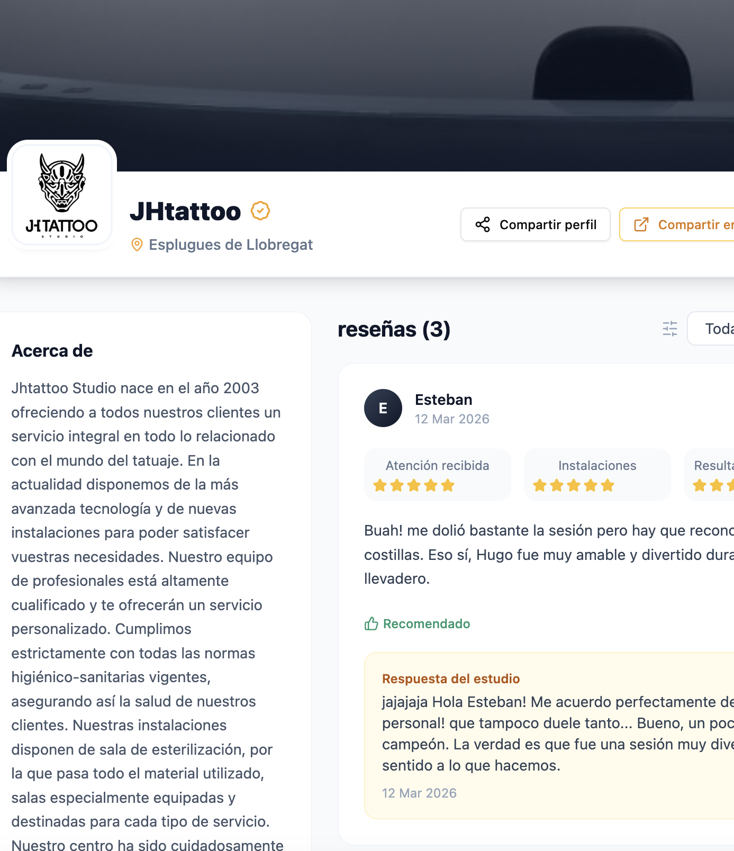This screenshot has width=734, height=851.
Task: Click the JHtattoo studio logo thumbnail
Action: (x=62, y=195)
